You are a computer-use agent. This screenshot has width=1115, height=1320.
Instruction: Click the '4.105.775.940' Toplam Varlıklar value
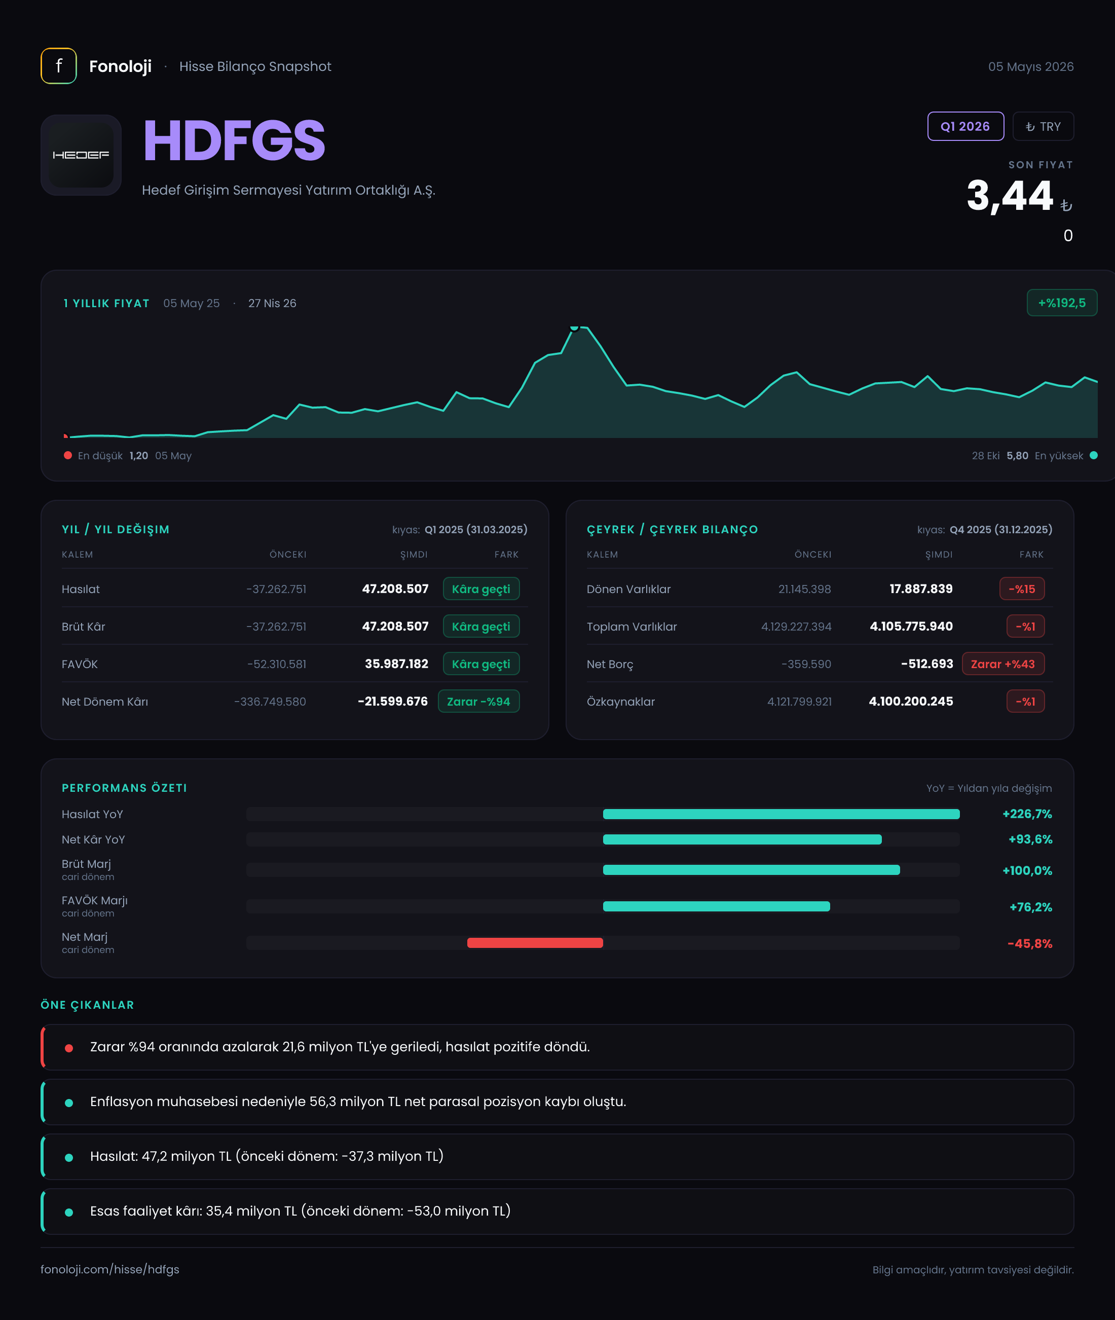(911, 626)
